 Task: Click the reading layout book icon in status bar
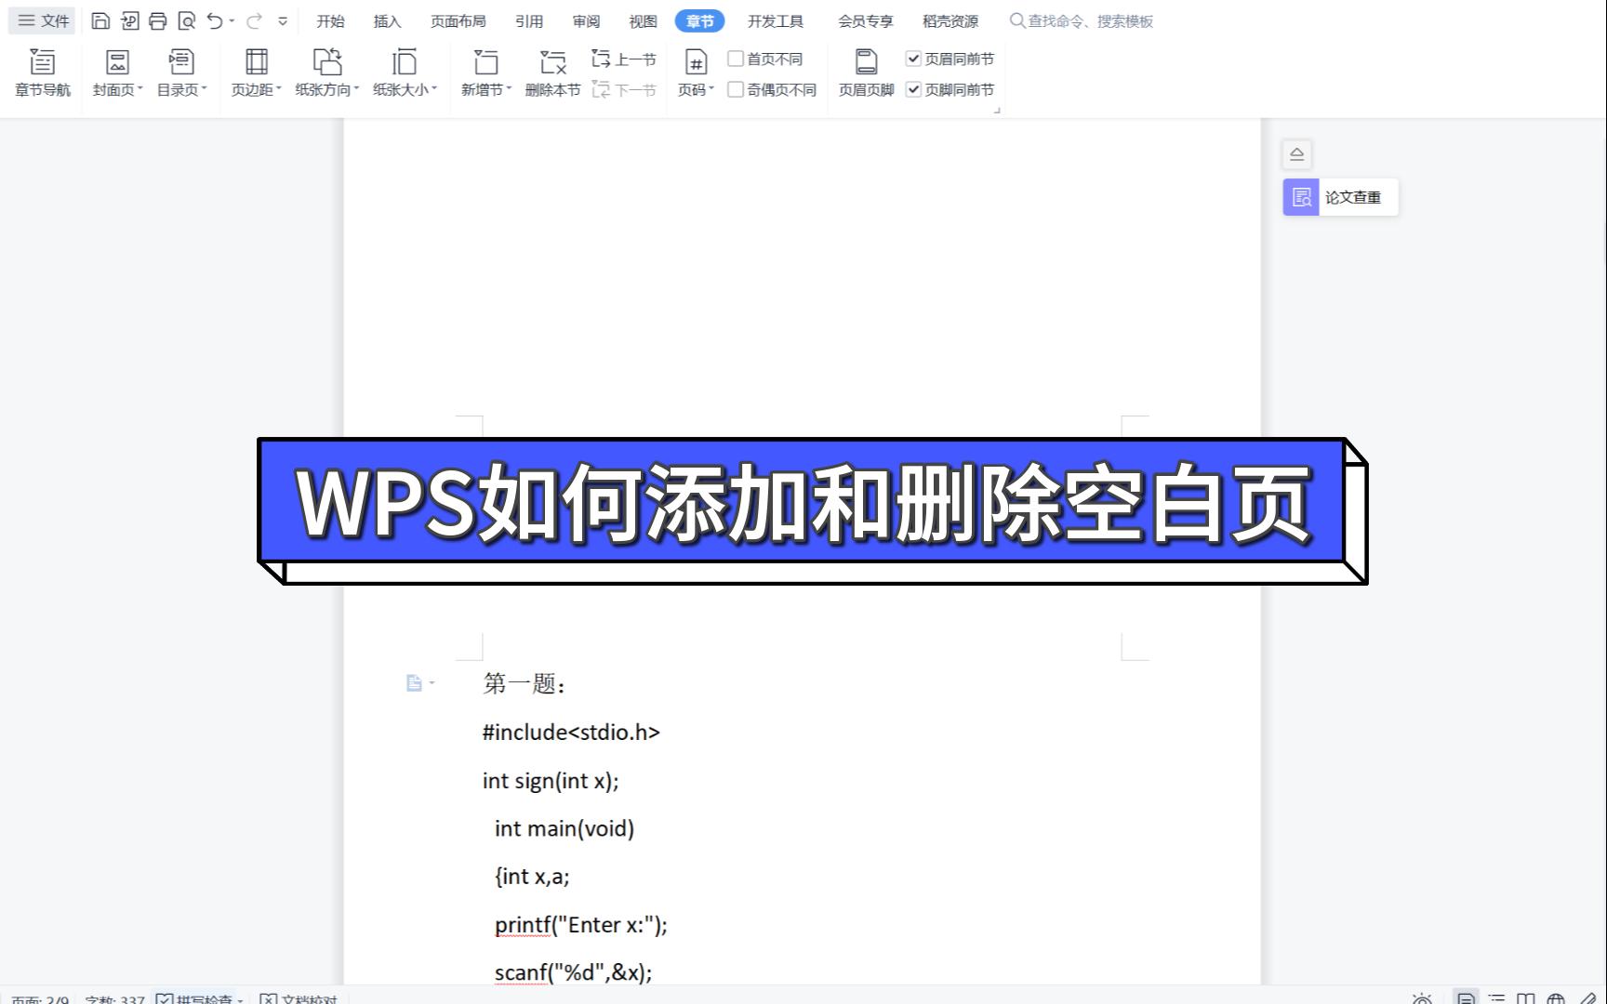pos(1526,998)
